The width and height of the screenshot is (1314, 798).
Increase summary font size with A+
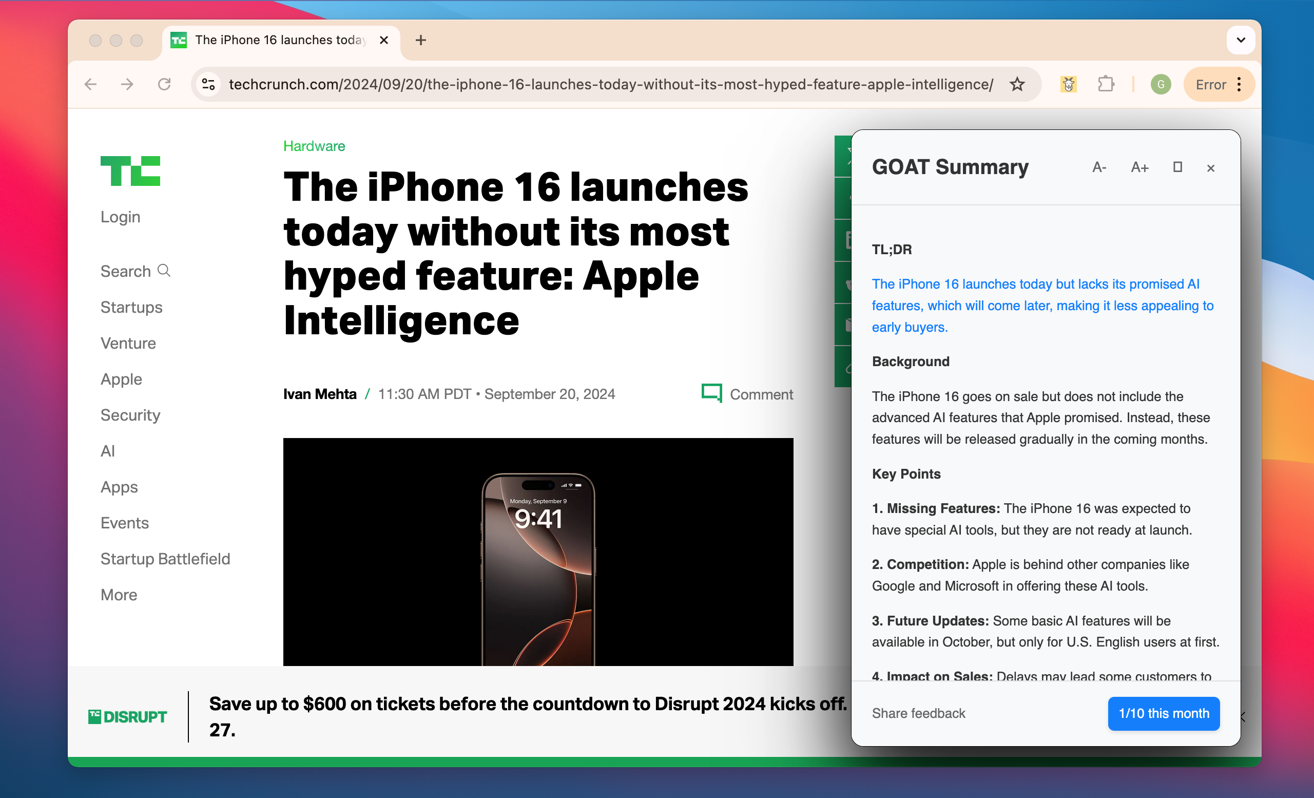tap(1139, 167)
